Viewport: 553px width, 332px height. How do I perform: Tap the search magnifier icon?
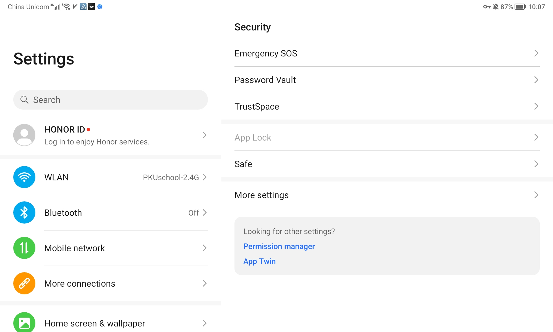pyautogui.click(x=24, y=100)
